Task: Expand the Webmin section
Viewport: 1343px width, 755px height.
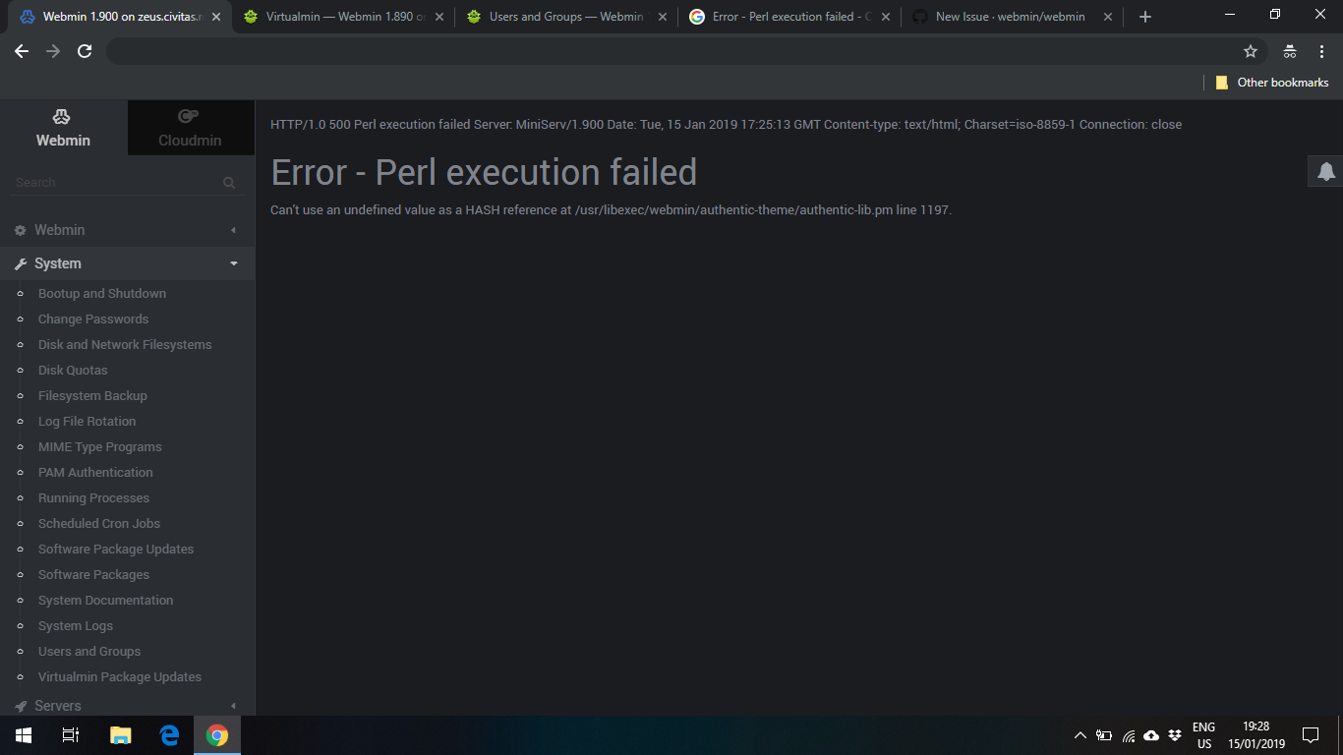Action: (x=233, y=229)
